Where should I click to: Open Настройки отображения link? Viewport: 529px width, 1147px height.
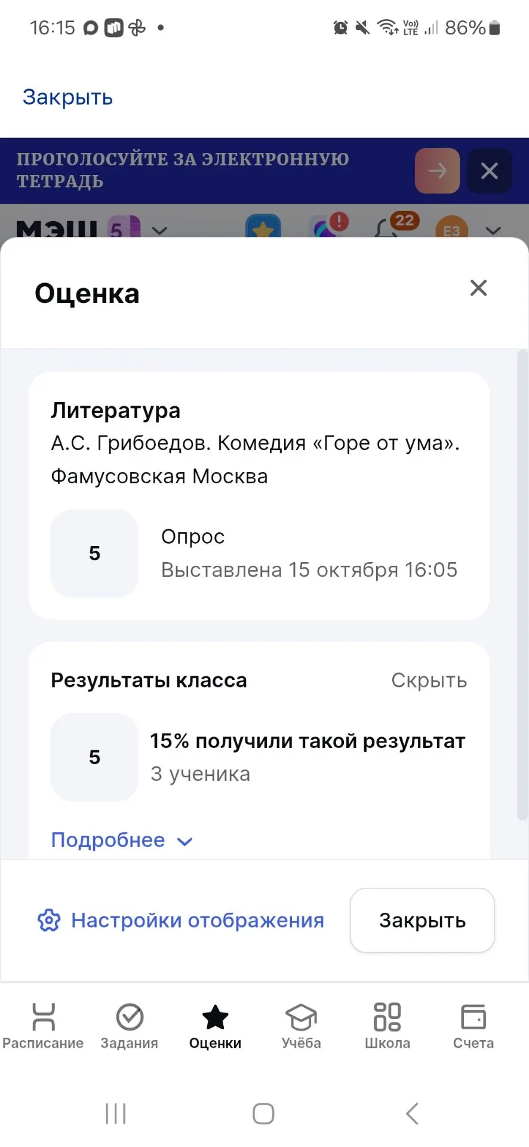tap(198, 921)
